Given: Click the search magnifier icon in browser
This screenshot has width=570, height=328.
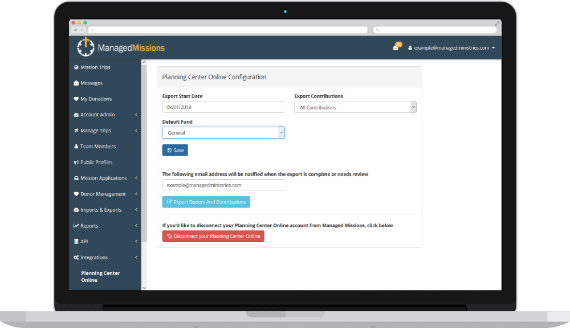Looking at the screenshot, I should coord(378,30).
